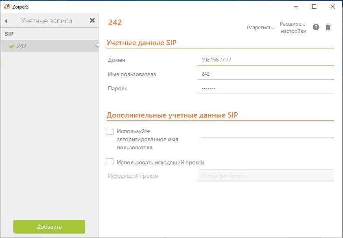Image resolution: width=343 pixels, height=238 pixels.
Task: Click the Разрегист... button
Action: [260, 28]
